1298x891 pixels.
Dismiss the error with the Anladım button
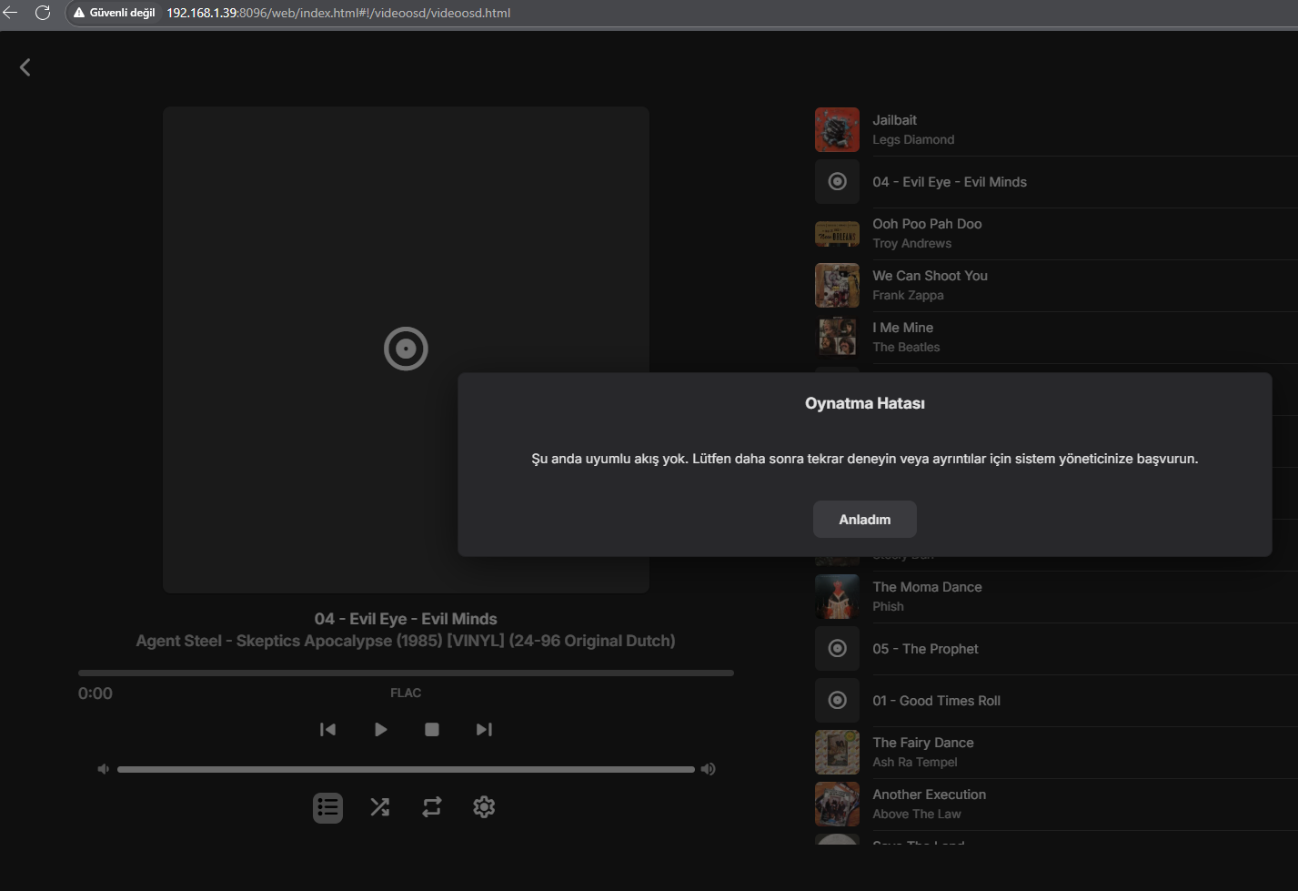pyautogui.click(x=865, y=520)
